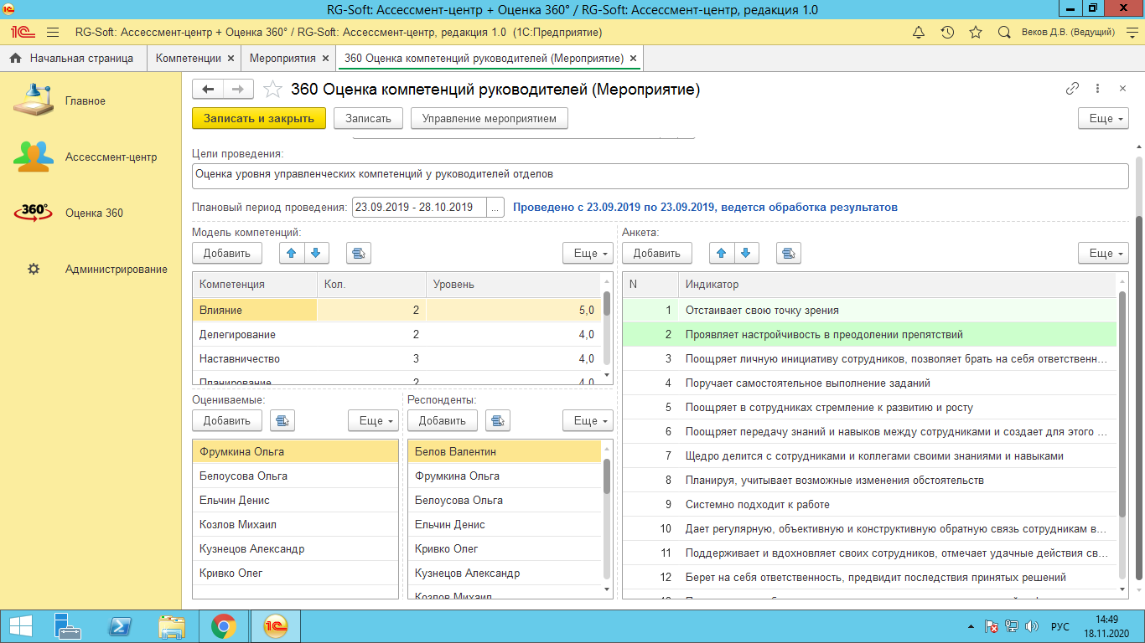Add this event to favorites with the star
1145x643 pixels.
pos(272,90)
